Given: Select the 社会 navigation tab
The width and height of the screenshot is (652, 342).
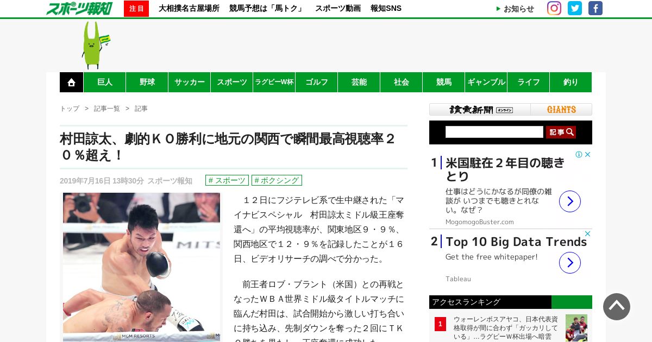Looking at the screenshot, I should pyautogui.click(x=402, y=82).
